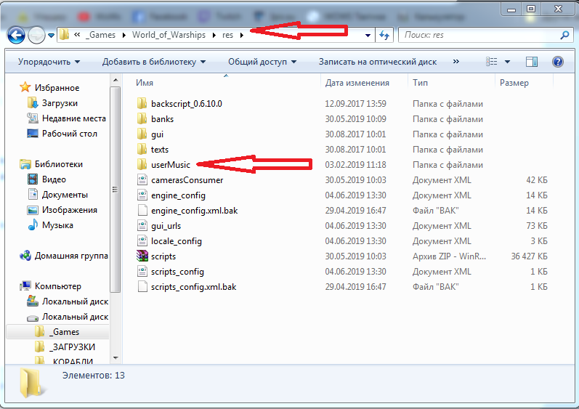Click the World_of_Warships breadcrumb
The image size is (579, 409).
tap(169, 35)
